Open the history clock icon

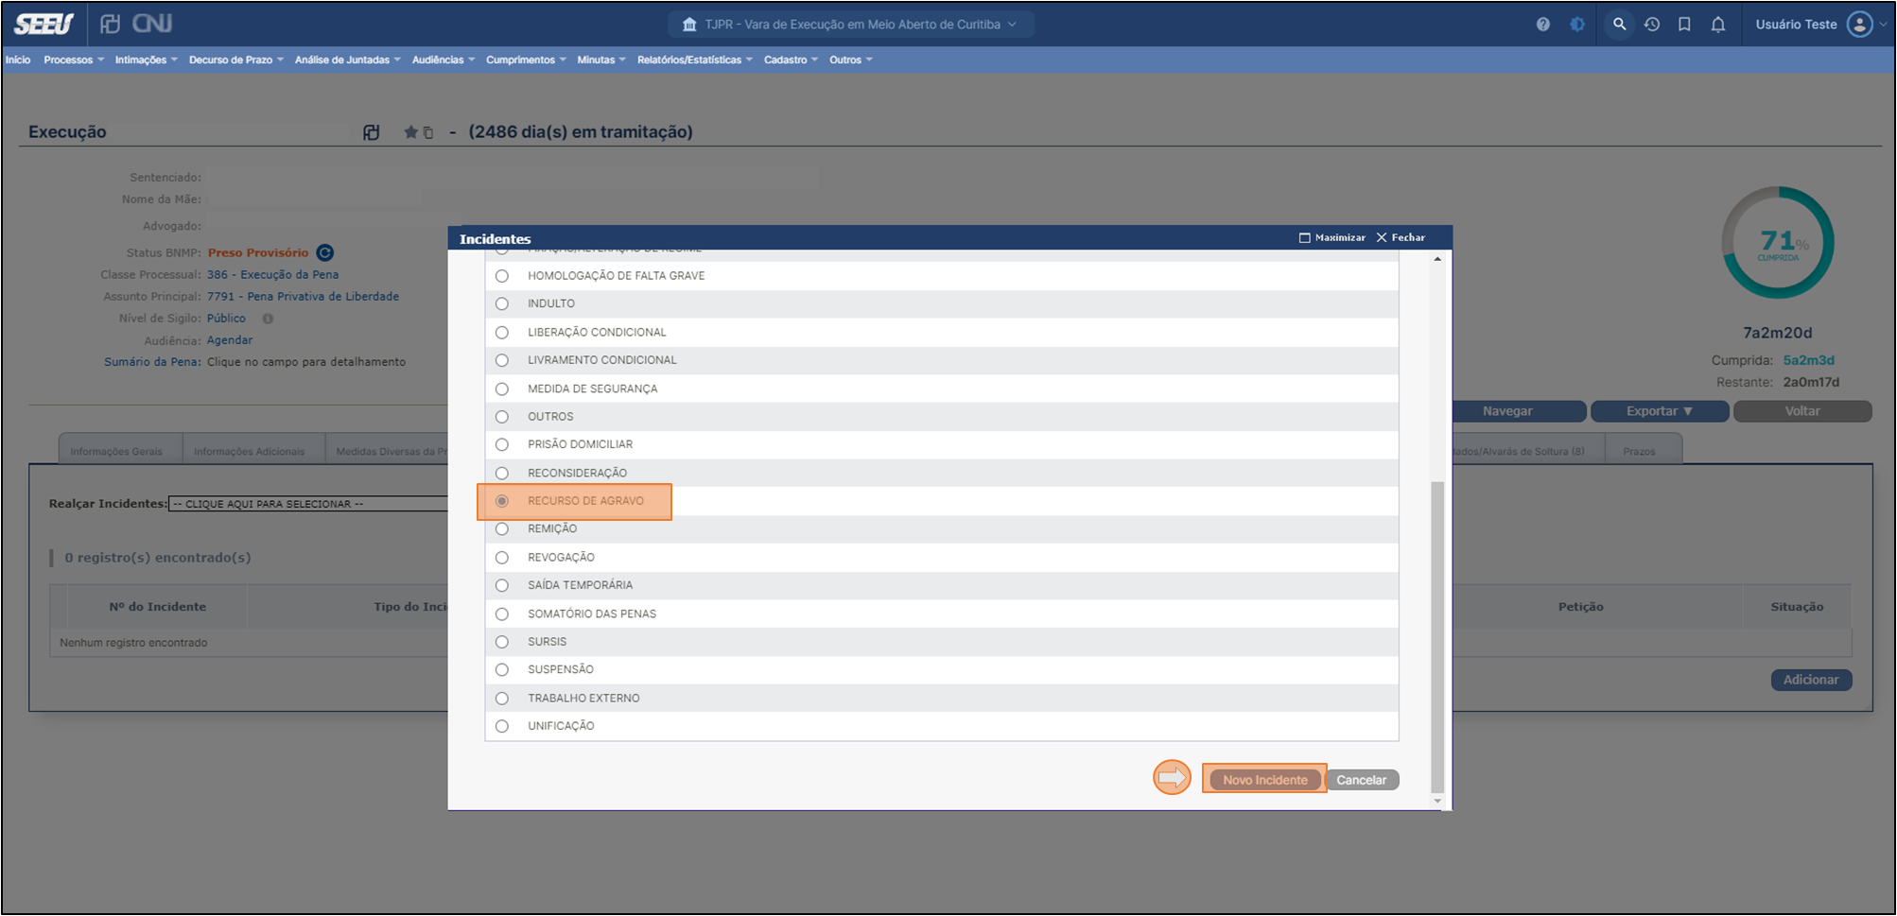coord(1652,25)
